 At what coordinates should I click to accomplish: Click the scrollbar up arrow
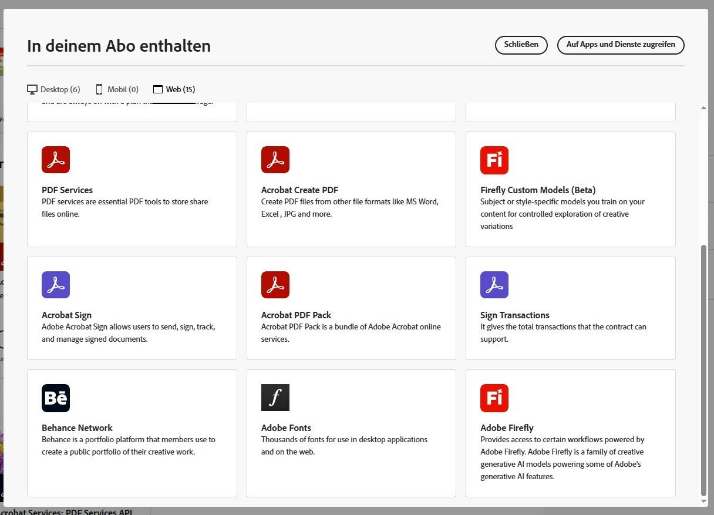(703, 109)
